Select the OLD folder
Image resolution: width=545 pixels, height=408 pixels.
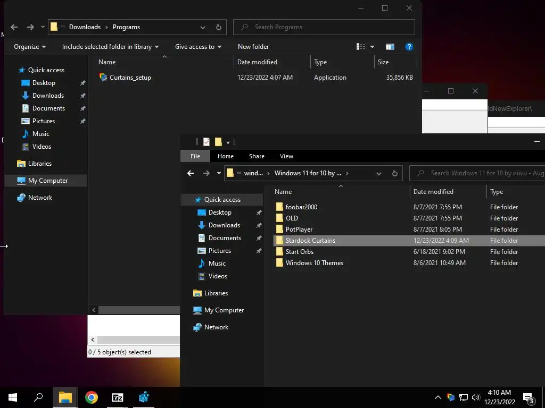pyautogui.click(x=292, y=218)
